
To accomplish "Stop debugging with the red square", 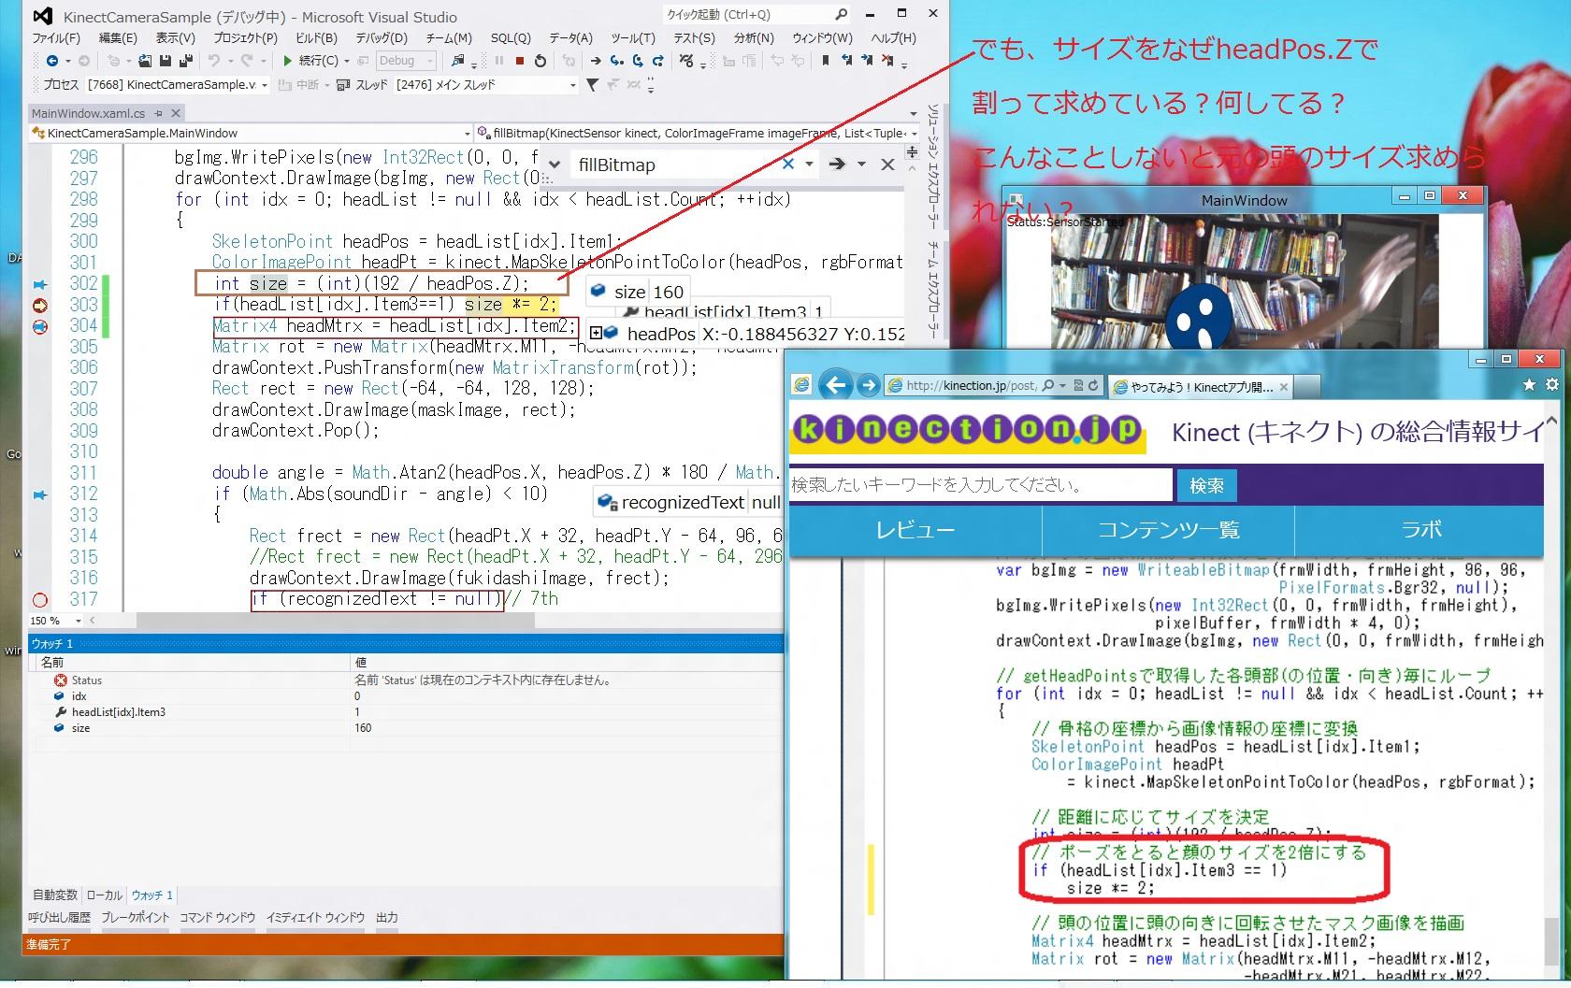I will [x=519, y=61].
